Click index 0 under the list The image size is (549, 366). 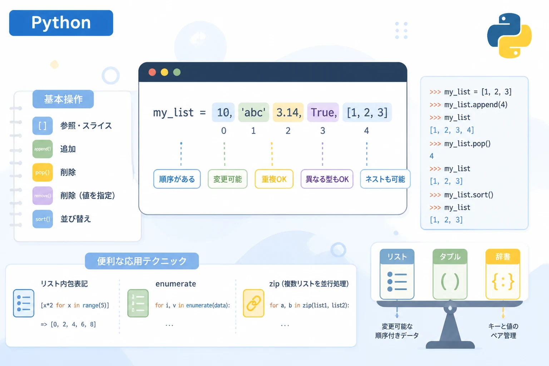224,131
